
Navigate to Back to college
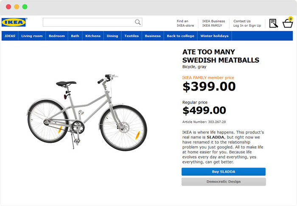[180, 36]
